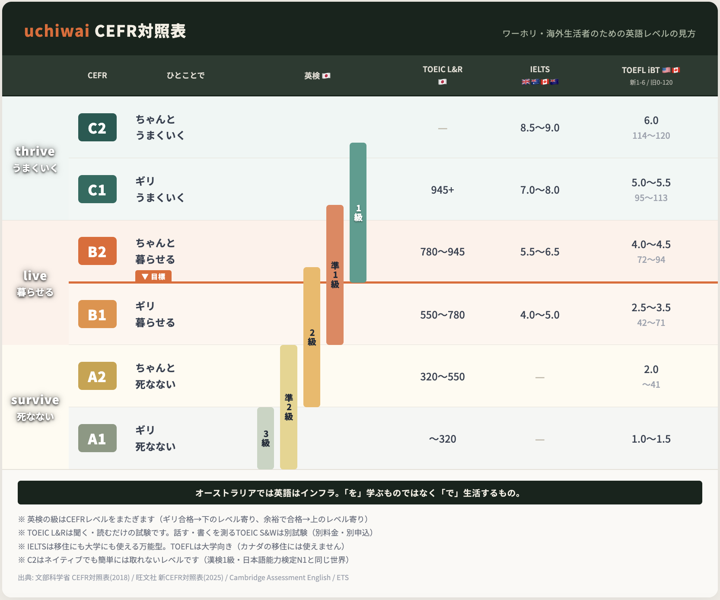Click the IELTS value 4.0〜5.0

tap(540, 315)
